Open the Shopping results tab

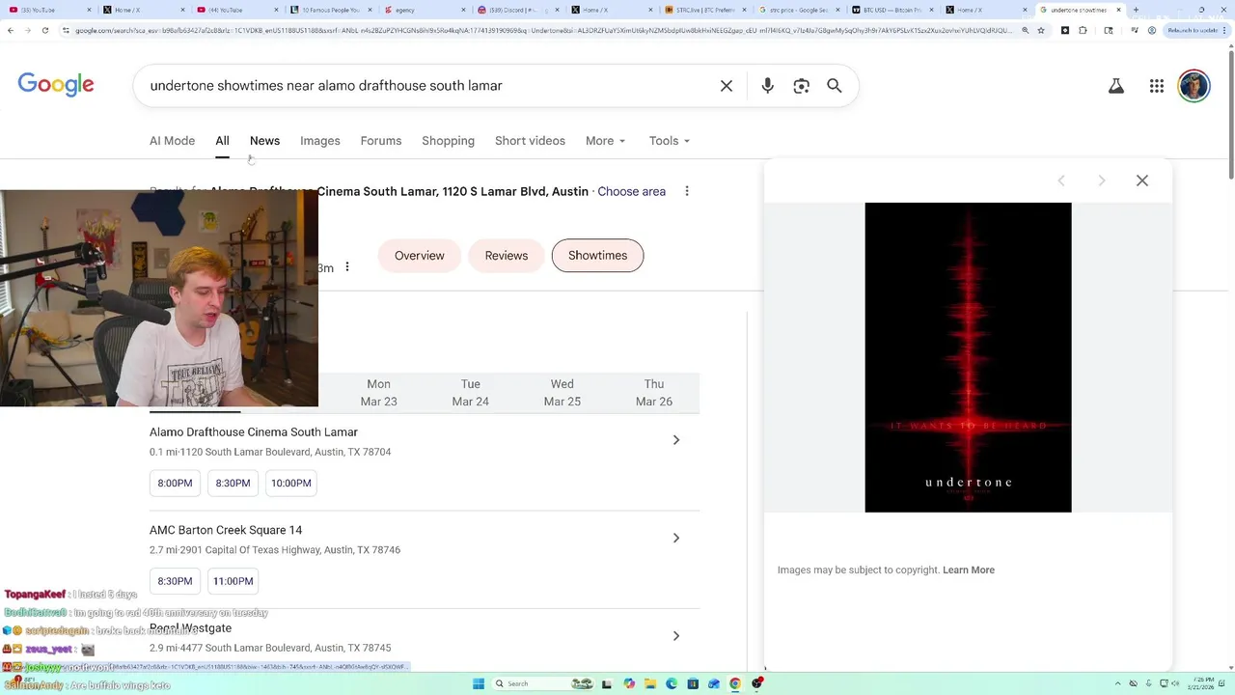448,141
